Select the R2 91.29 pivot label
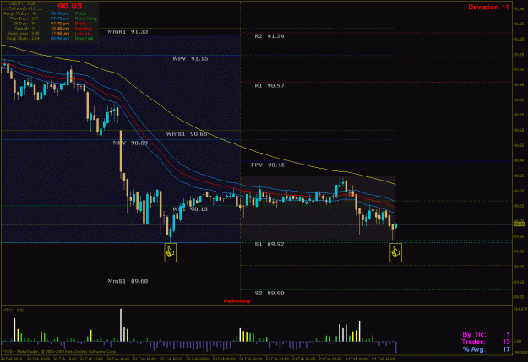The height and width of the screenshot is (362, 528). coord(269,36)
